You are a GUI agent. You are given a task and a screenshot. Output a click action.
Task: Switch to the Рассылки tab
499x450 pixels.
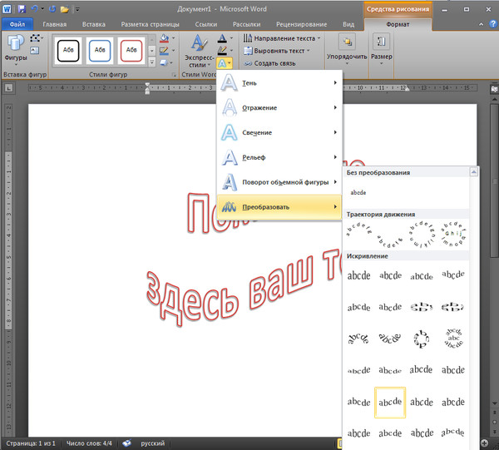pos(246,24)
